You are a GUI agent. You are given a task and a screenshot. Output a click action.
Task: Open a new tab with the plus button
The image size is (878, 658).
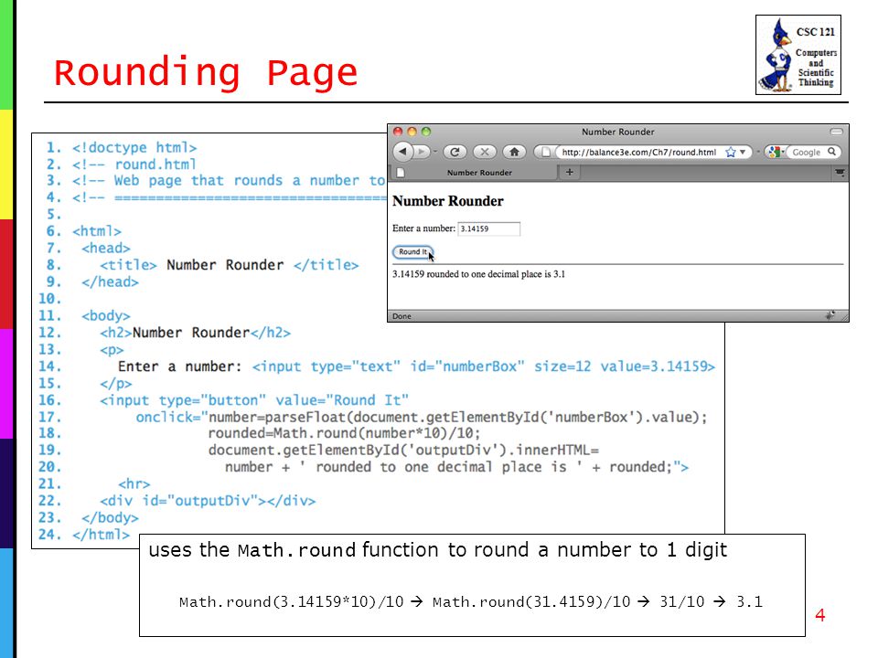[x=570, y=173]
